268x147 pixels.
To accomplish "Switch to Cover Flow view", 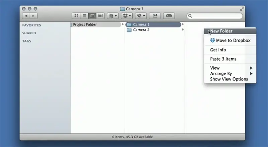I will 100,16.
